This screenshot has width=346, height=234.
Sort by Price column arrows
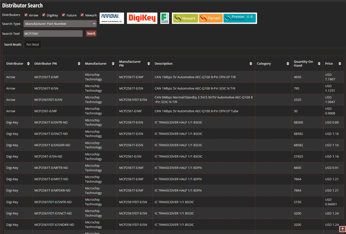pos(340,64)
